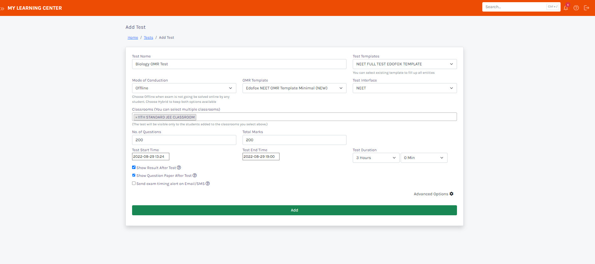Image resolution: width=595 pixels, height=264 pixels.
Task: Click help icon beside Show Question Paper After Test
Action: point(195,176)
